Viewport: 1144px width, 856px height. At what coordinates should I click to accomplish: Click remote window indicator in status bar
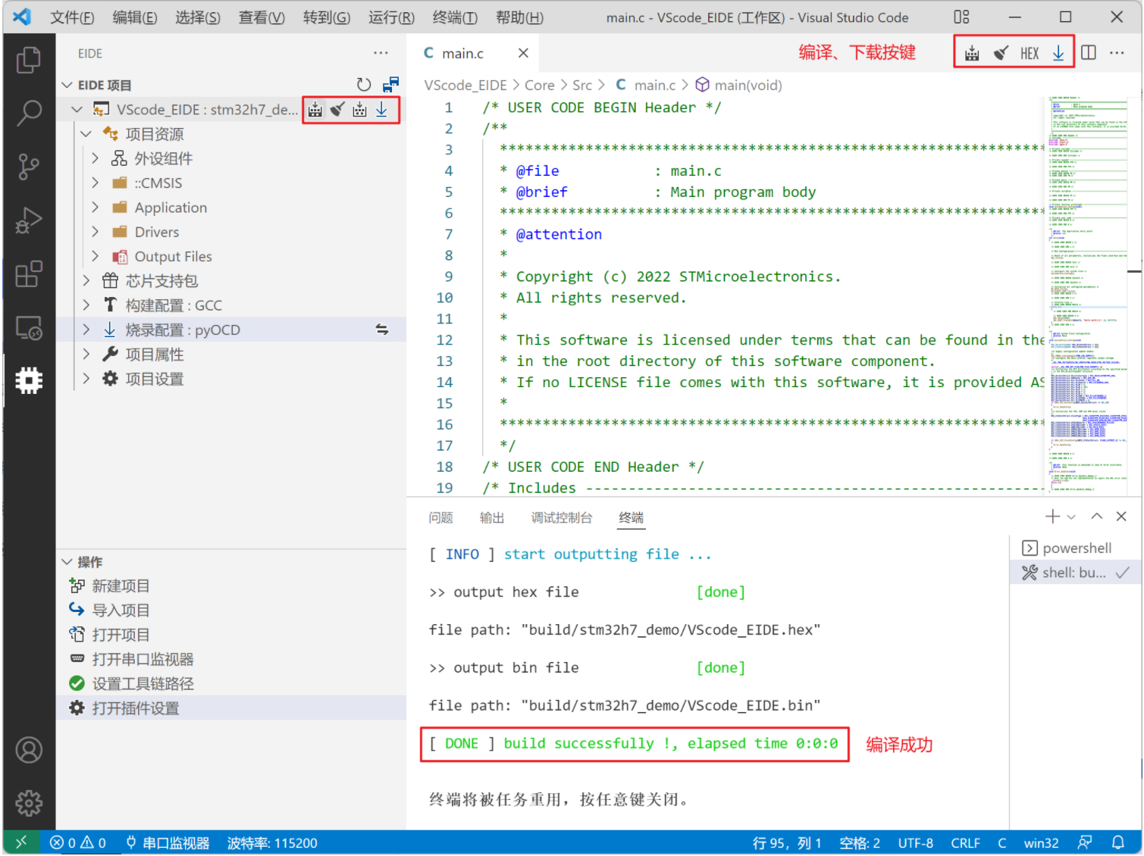click(x=21, y=842)
